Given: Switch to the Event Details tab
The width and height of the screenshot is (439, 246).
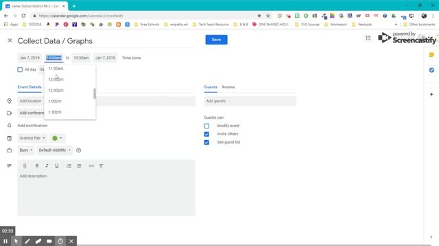Looking at the screenshot, I should 29,87.
